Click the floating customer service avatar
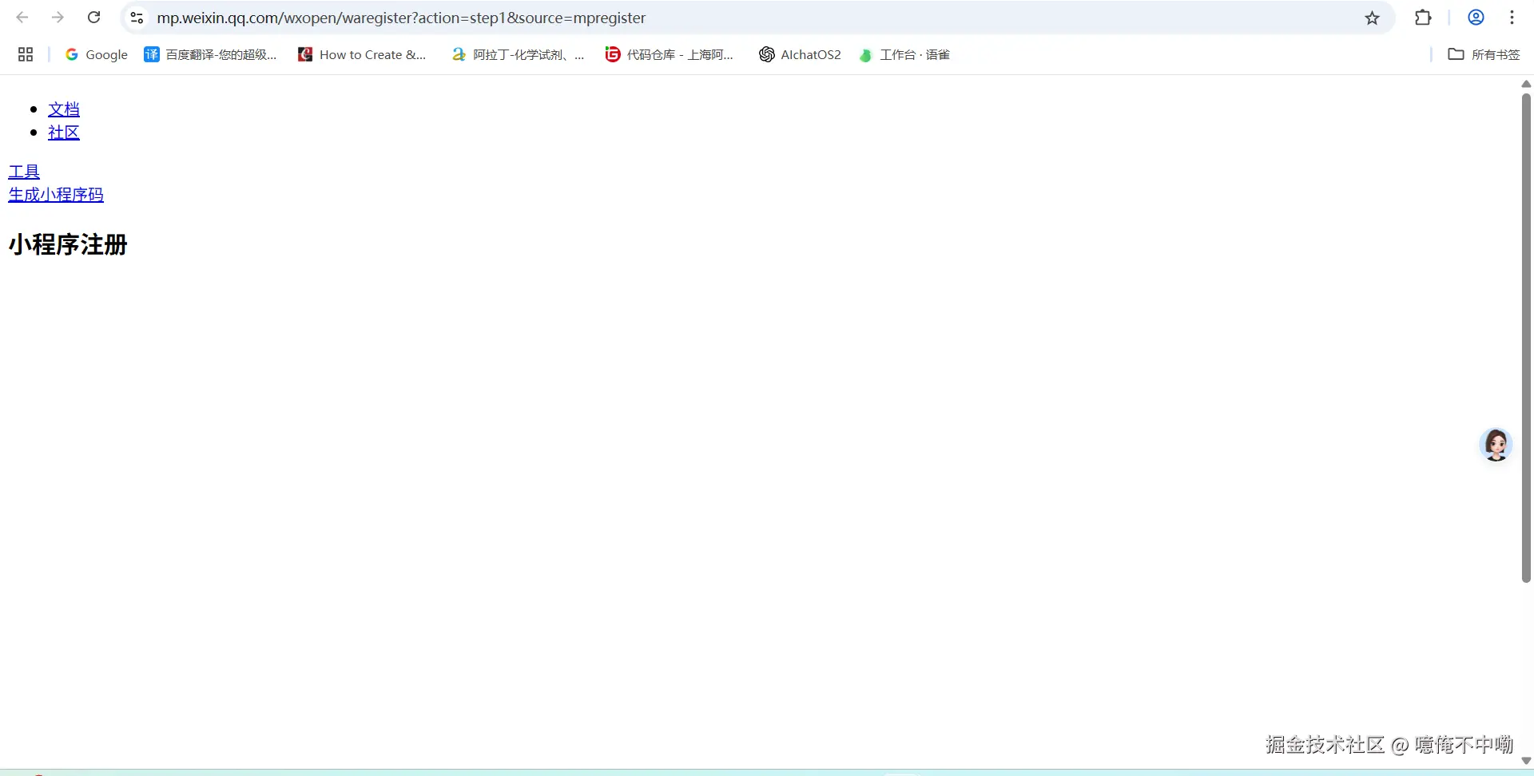Screen dimensions: 1534x776 point(1496,445)
